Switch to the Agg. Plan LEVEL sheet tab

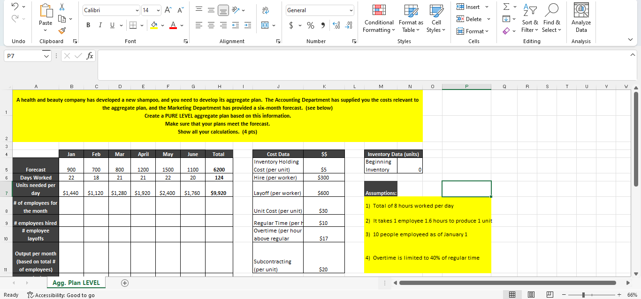coord(76,283)
